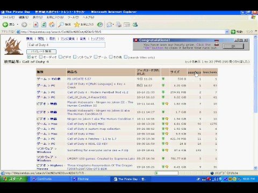The image size is (258, 193).
Task: Open the トップ100 link
Action: (98, 39)
